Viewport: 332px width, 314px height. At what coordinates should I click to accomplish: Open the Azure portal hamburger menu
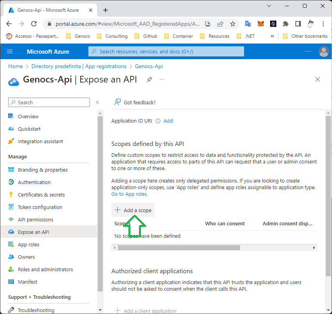pos(10,51)
